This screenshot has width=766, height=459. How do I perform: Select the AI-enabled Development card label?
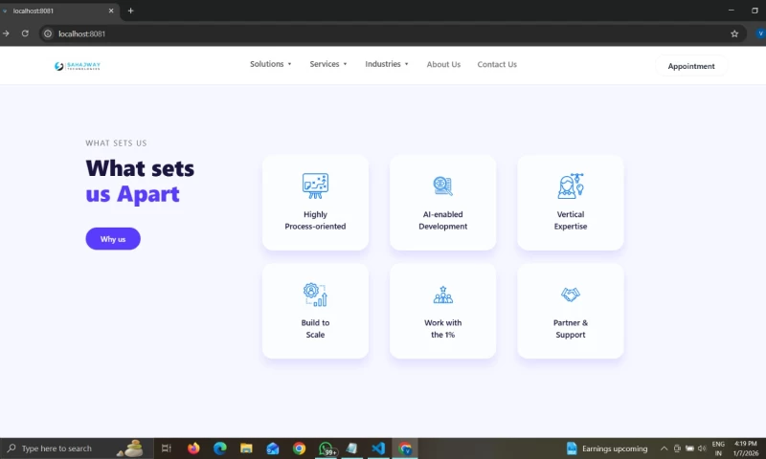[442, 220]
